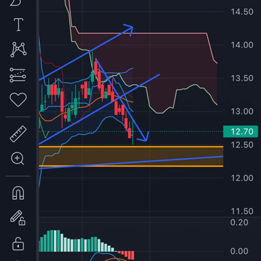This screenshot has width=261, height=261.
Task: Click the 11.50 price scale label
Action: [242, 211]
